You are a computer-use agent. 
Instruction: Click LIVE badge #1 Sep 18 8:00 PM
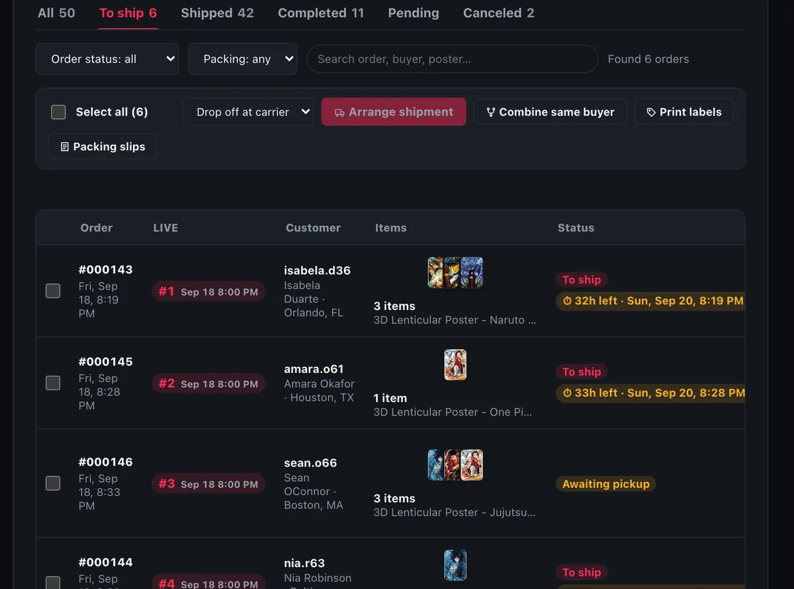point(208,292)
